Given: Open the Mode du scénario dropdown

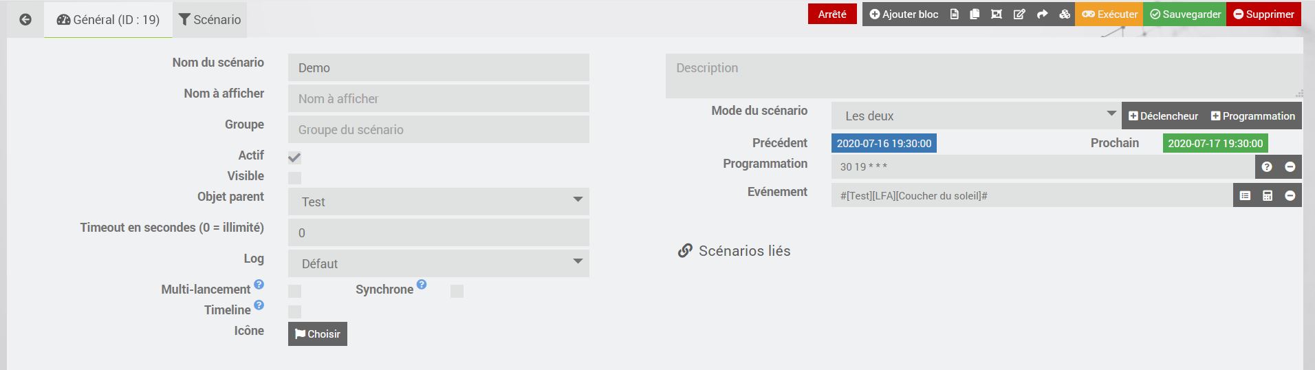Looking at the screenshot, I should [x=976, y=116].
